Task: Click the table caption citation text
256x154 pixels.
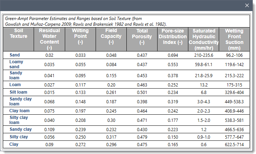Action: (86, 21)
